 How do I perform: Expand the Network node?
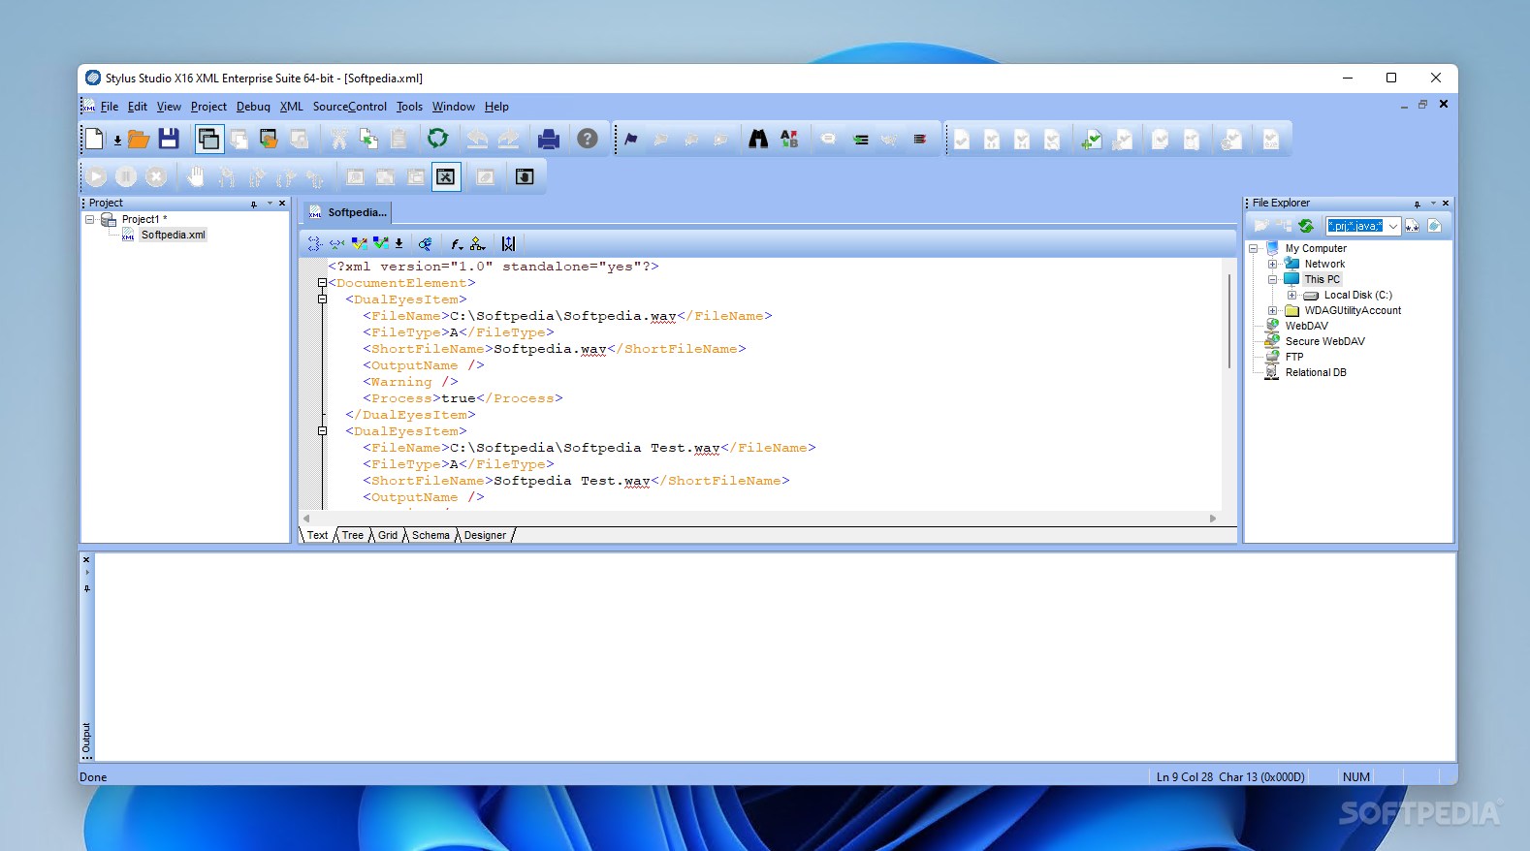1273,264
